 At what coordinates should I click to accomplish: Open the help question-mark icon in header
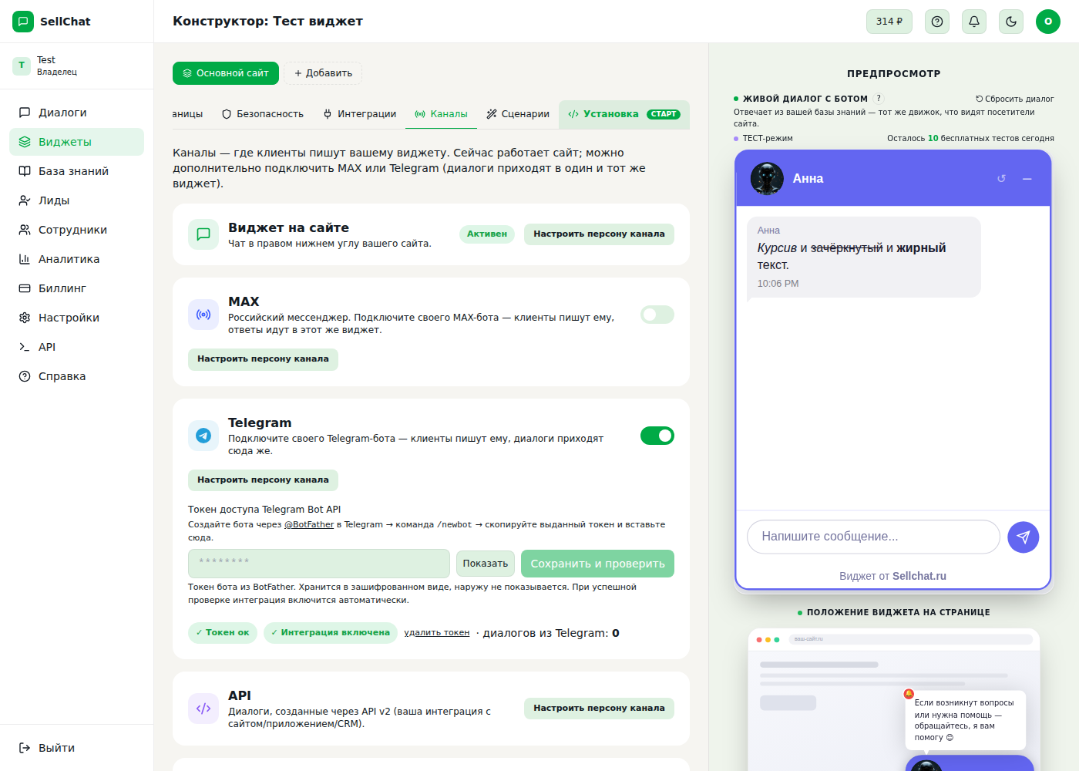click(937, 22)
